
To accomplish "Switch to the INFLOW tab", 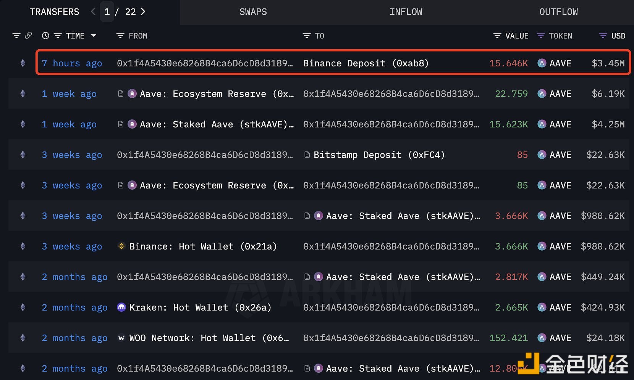I will (x=406, y=12).
